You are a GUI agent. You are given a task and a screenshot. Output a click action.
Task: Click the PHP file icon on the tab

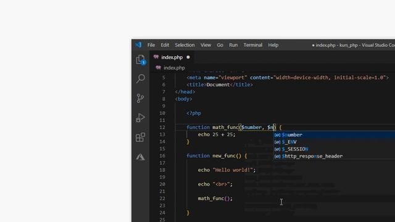[x=156, y=57]
